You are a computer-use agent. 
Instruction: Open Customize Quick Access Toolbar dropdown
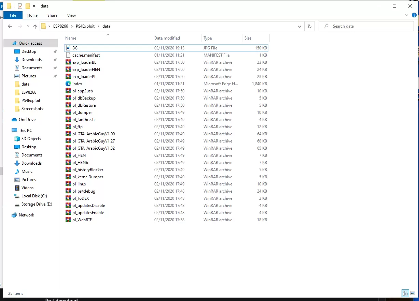click(34, 6)
